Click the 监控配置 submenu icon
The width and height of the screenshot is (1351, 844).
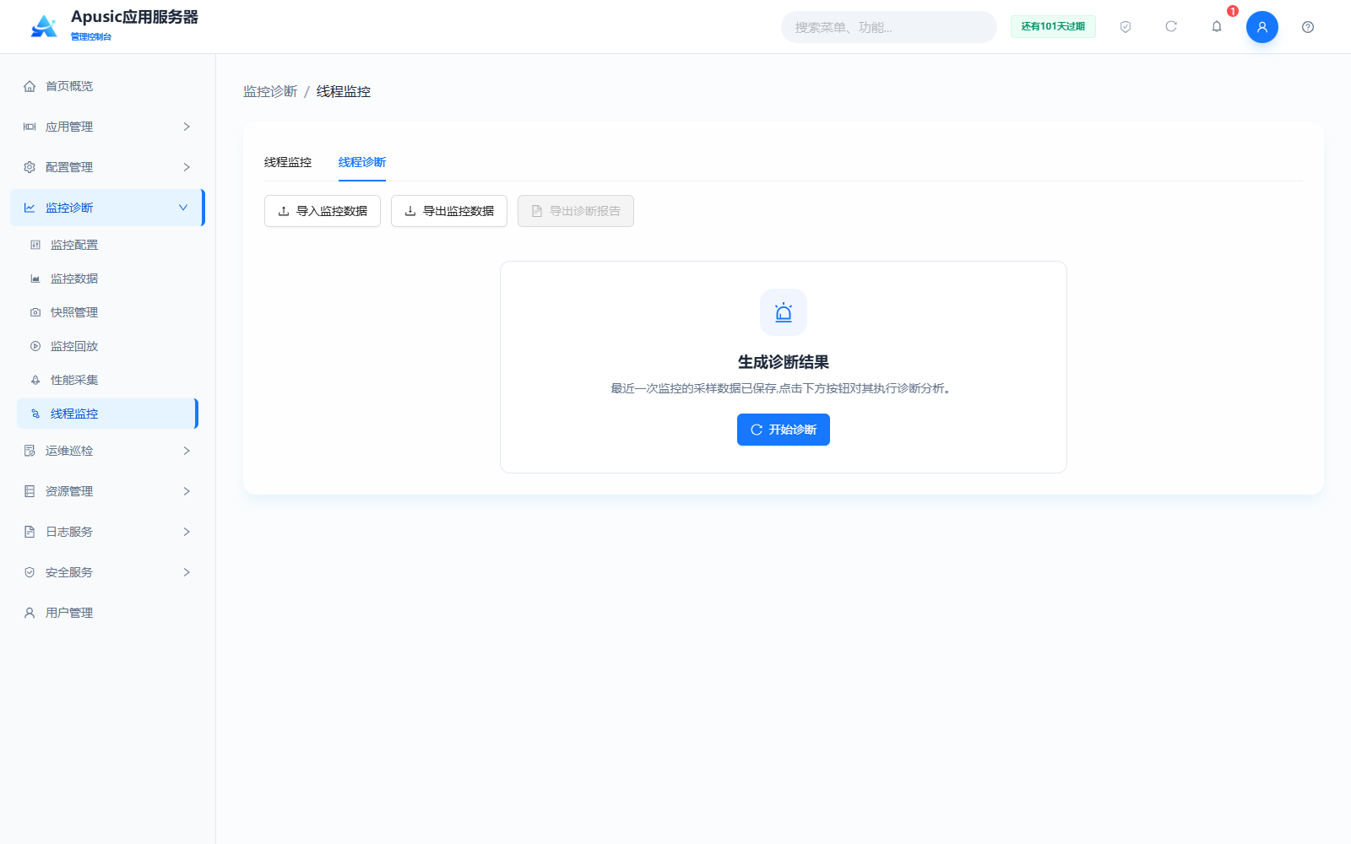pyautogui.click(x=35, y=245)
